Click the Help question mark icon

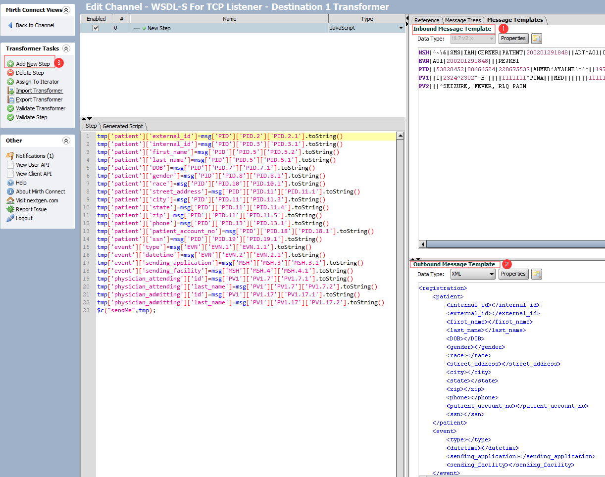point(10,183)
